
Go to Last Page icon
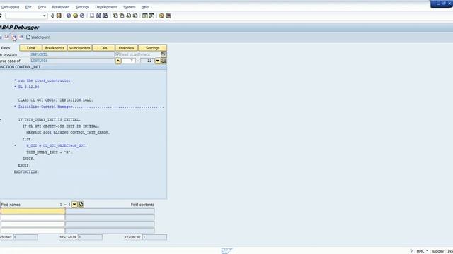(x=135, y=16)
